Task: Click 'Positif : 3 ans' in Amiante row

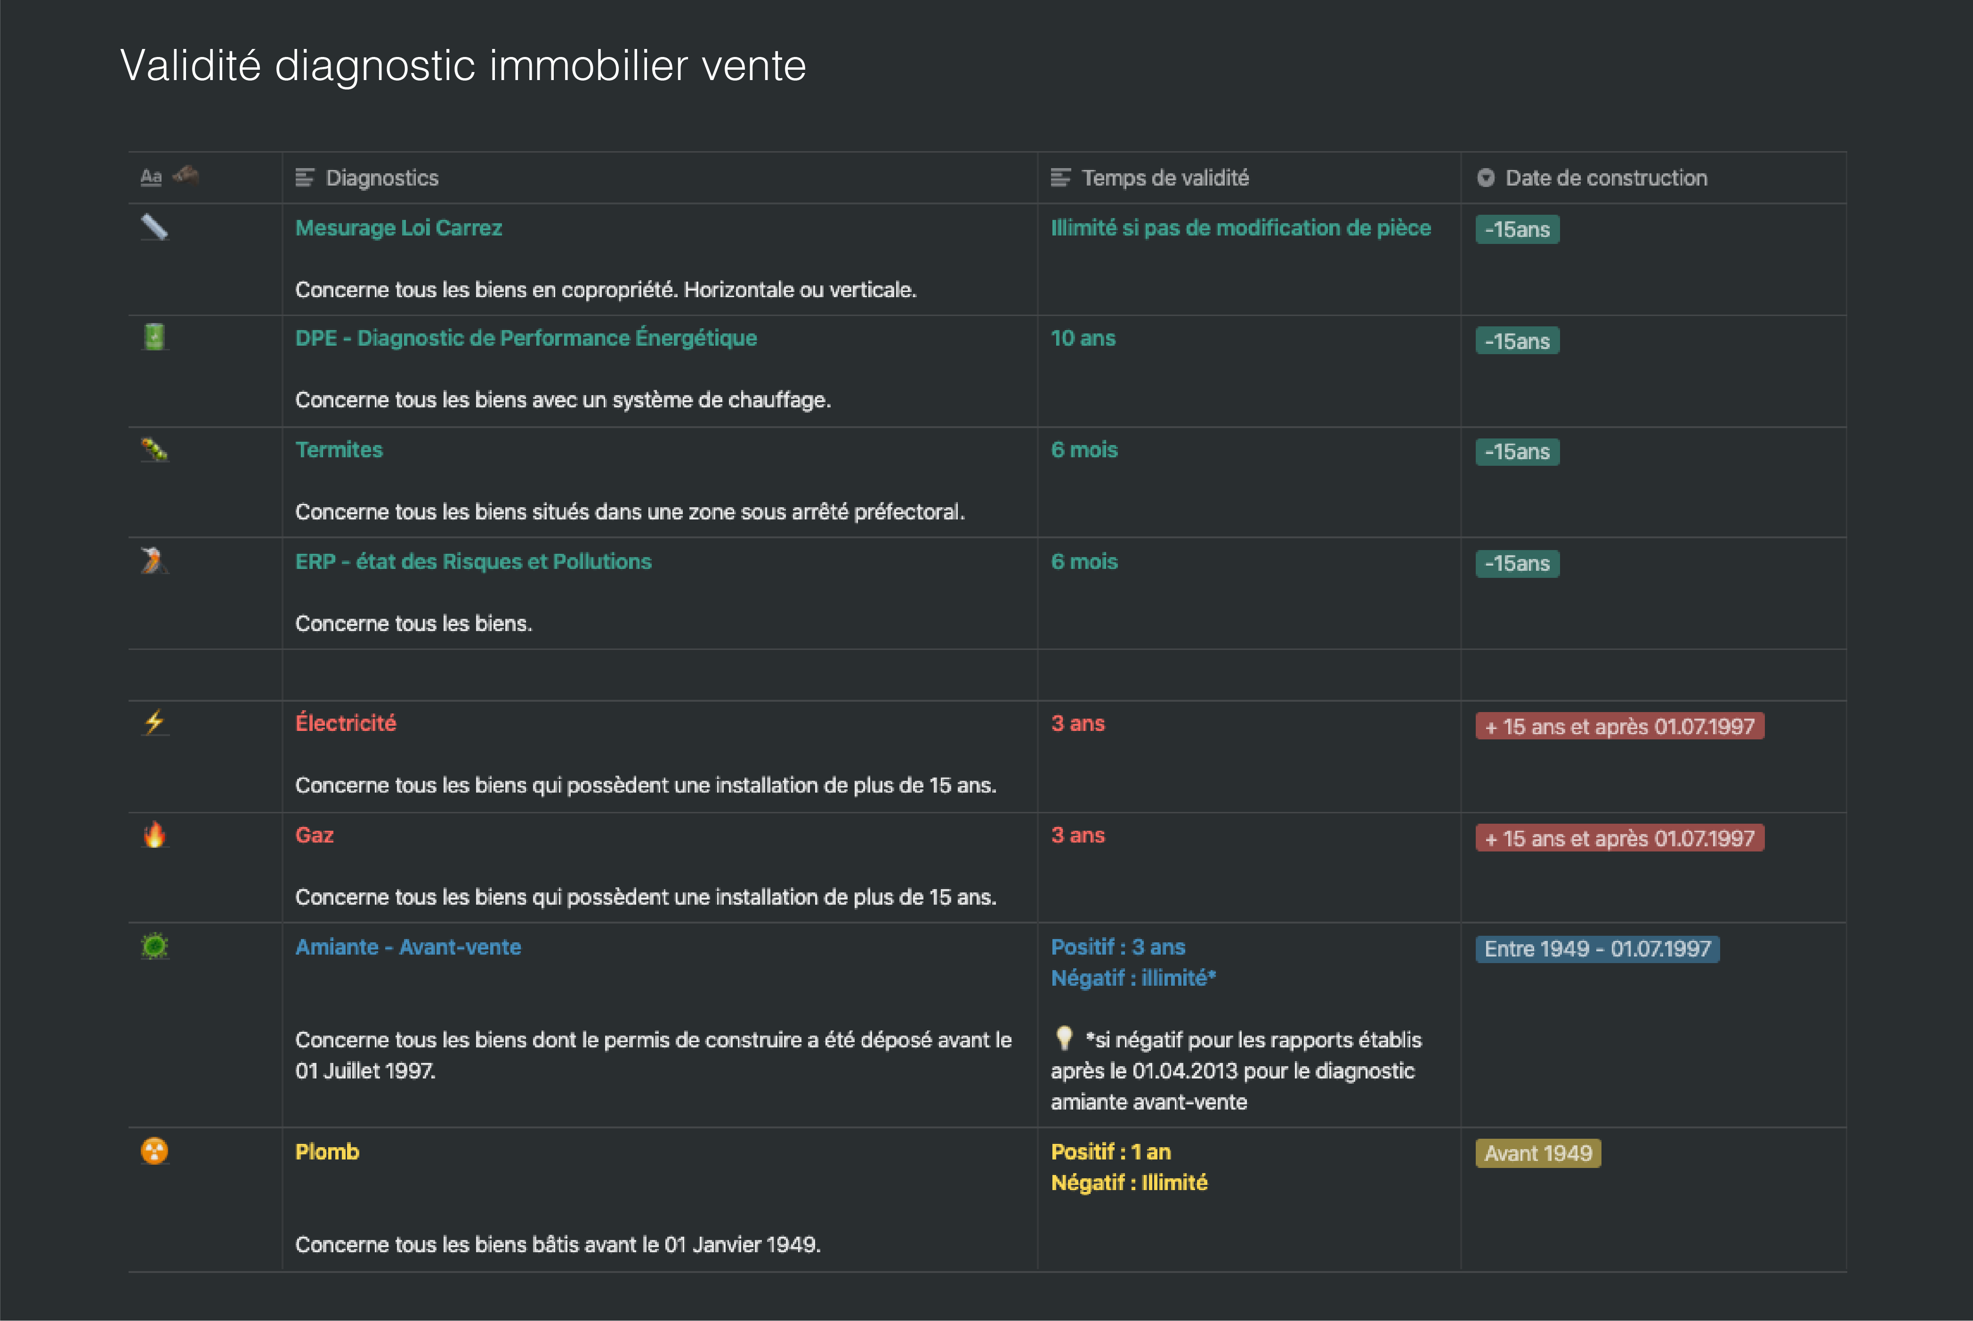Action: [1118, 947]
